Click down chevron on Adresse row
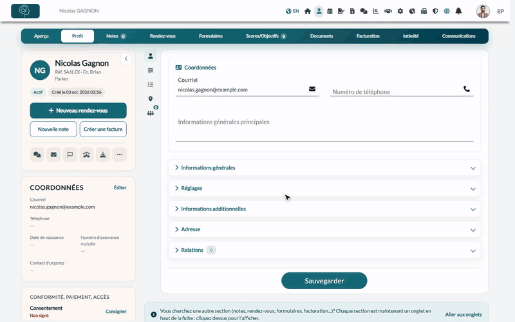Viewport: 515px width, 322px height. coord(473,230)
